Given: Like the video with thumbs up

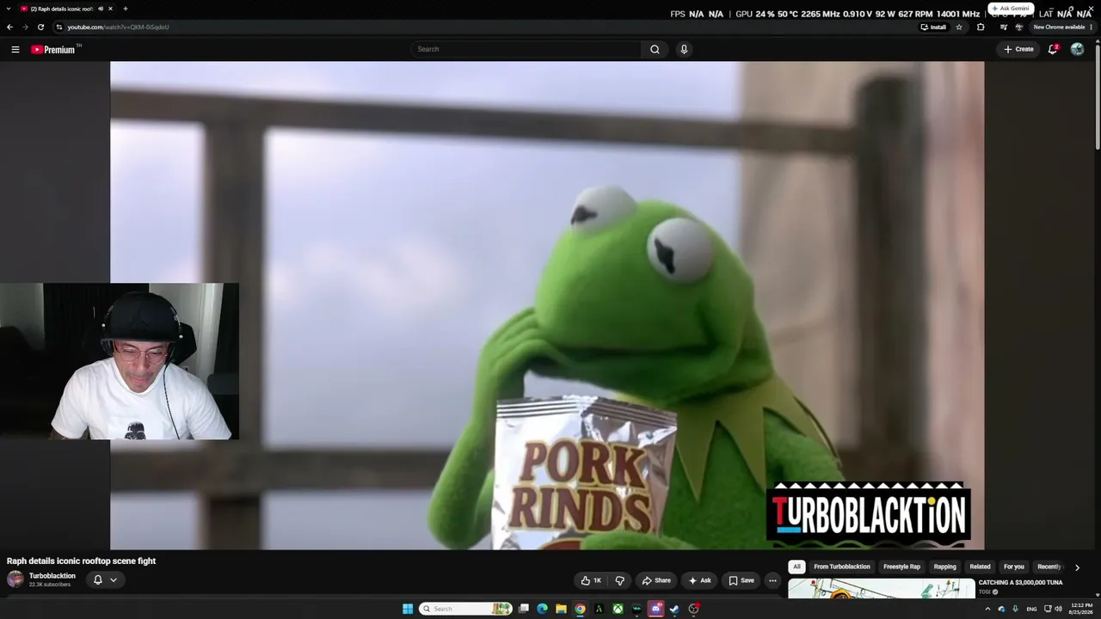Looking at the screenshot, I should (591, 580).
